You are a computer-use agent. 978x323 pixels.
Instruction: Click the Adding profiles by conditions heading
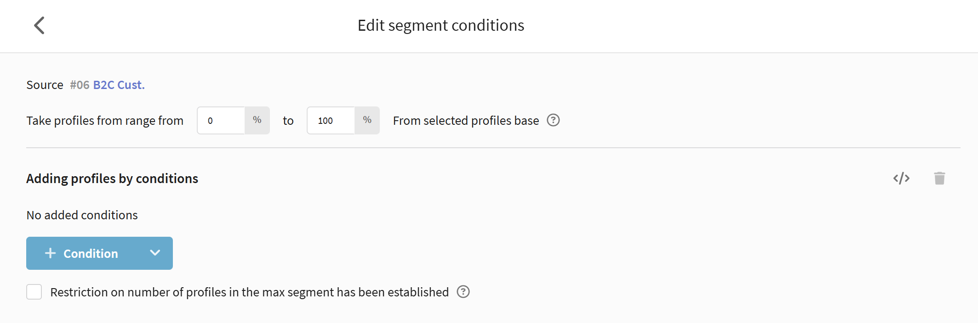[x=112, y=178]
